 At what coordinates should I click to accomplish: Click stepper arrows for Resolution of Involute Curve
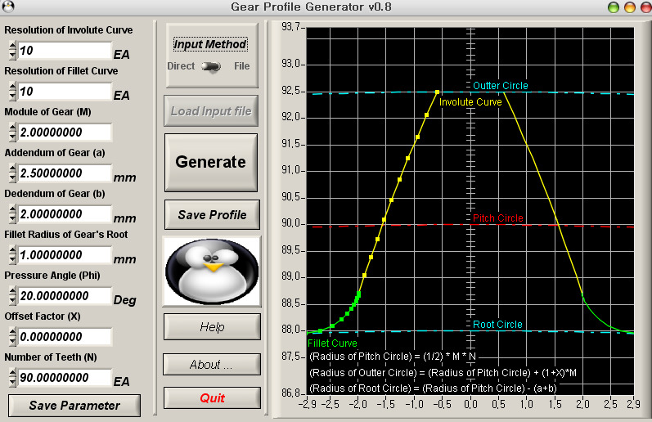pos(12,51)
